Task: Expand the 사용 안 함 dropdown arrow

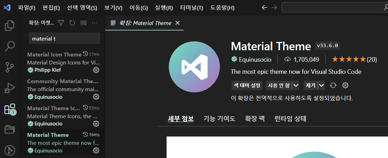Action: pos(296,86)
